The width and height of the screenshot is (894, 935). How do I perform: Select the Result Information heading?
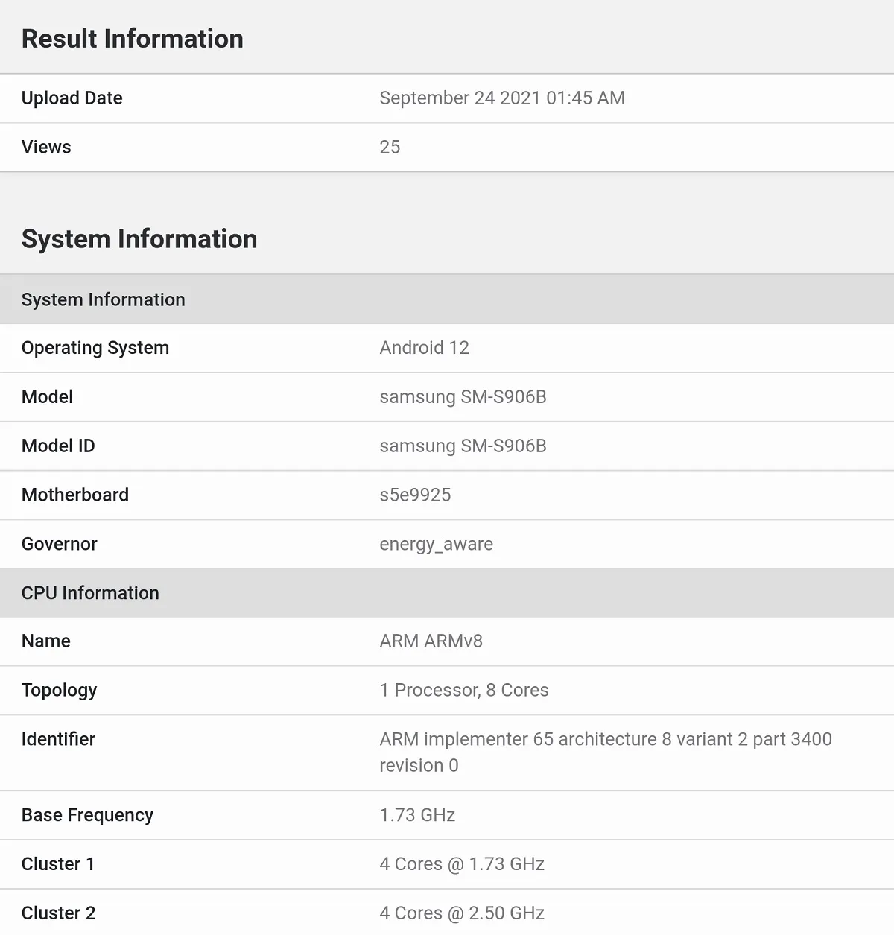click(132, 39)
